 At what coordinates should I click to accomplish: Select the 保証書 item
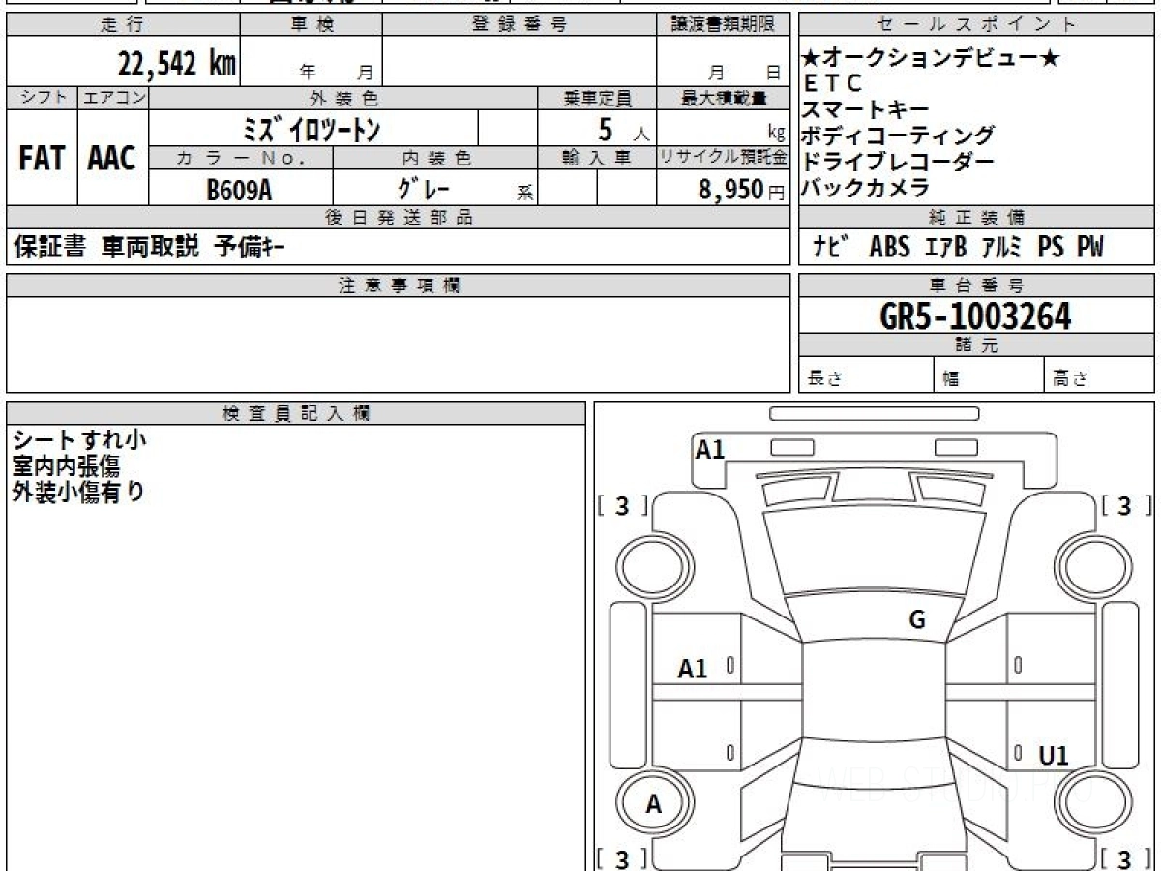coord(50,248)
